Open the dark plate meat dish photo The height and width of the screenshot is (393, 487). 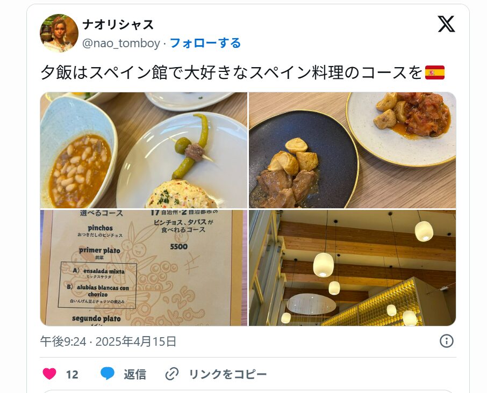click(352, 150)
